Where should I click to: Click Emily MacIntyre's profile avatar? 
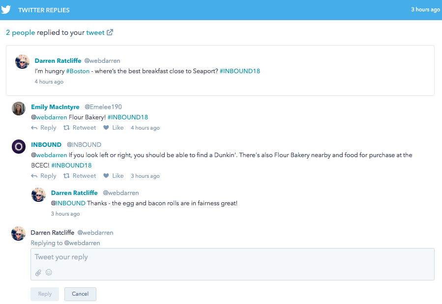point(19,109)
